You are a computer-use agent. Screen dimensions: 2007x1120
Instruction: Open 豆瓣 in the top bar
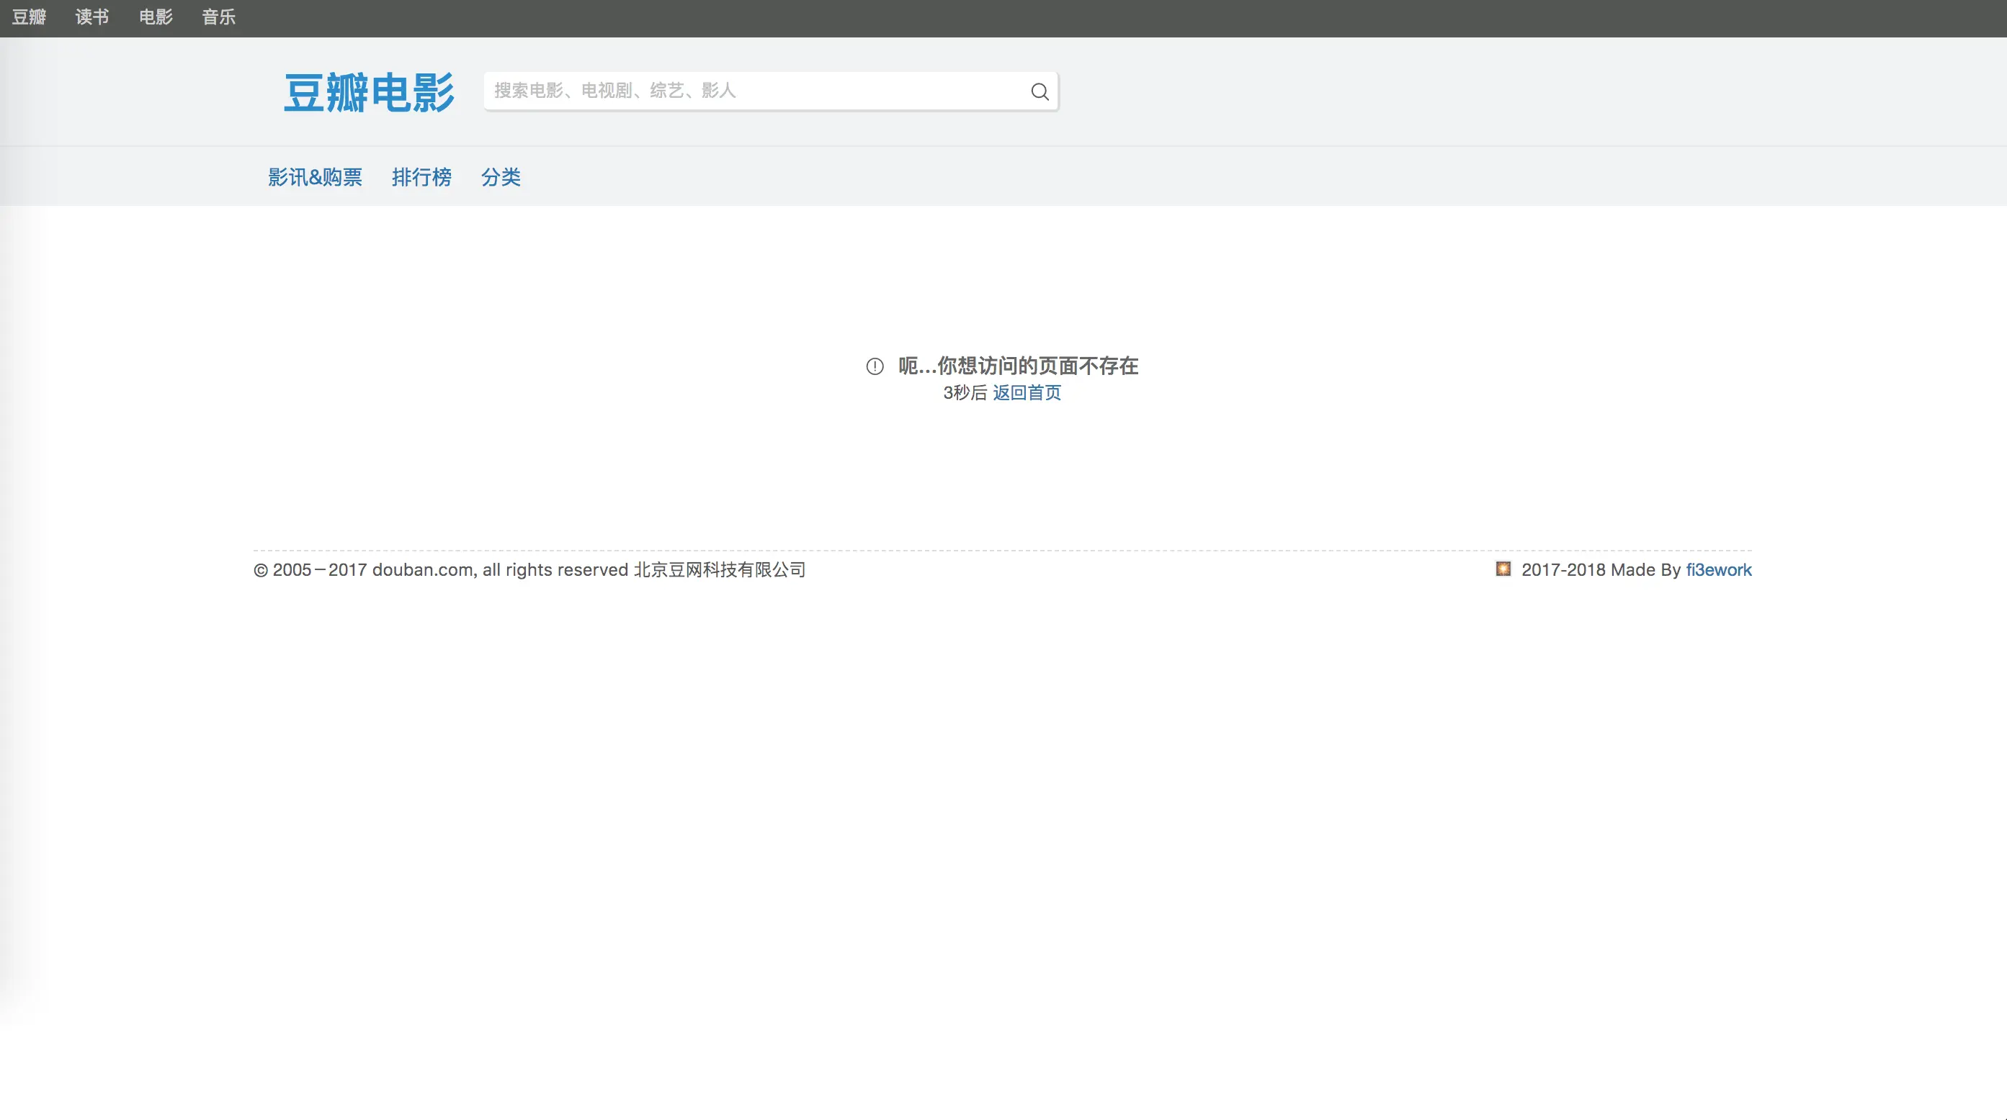[29, 17]
